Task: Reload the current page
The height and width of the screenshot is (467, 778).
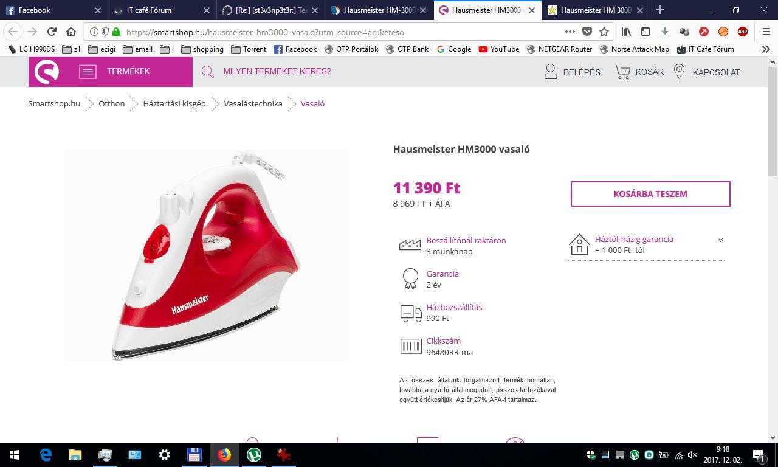Action: click(52, 32)
